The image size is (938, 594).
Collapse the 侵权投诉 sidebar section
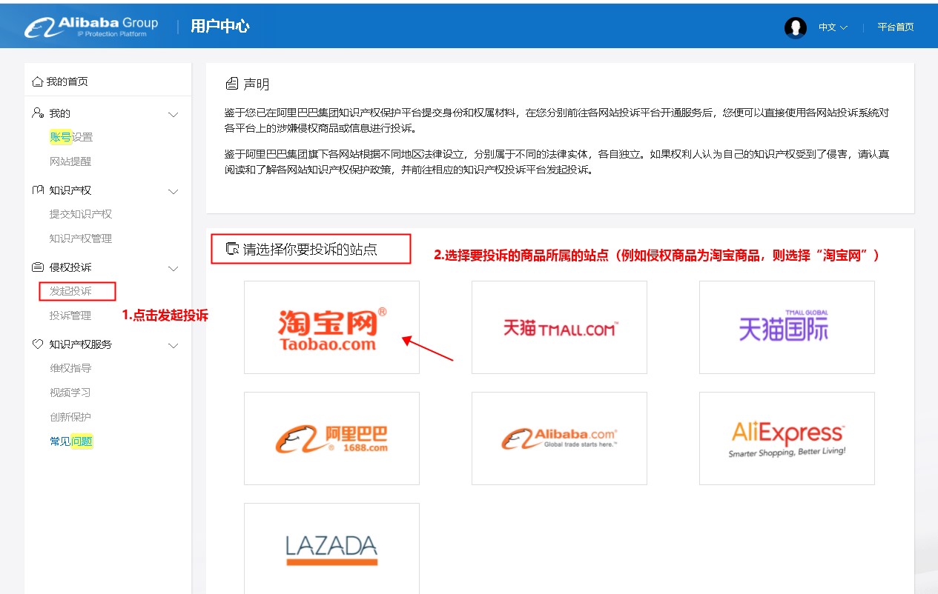click(174, 268)
